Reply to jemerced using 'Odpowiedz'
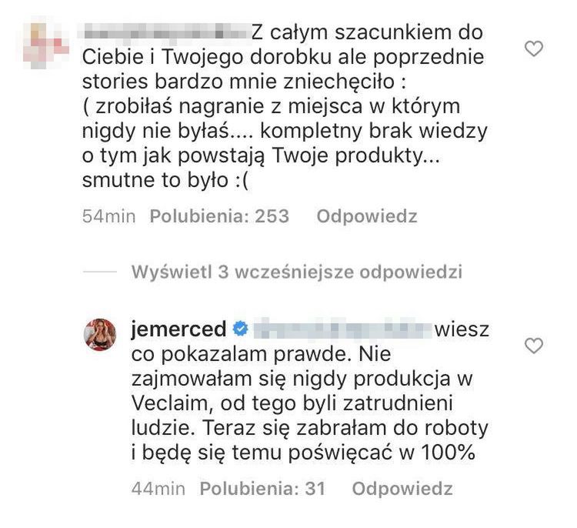This screenshot has width=577, height=528. (x=402, y=488)
